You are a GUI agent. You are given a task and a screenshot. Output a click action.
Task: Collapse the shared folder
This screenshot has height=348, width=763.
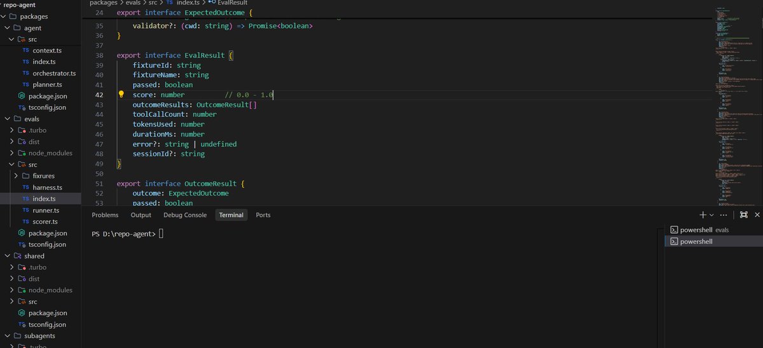pos(7,256)
